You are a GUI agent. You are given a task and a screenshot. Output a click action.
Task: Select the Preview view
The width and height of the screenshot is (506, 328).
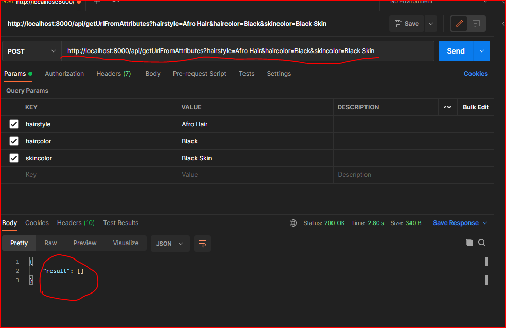coord(85,243)
